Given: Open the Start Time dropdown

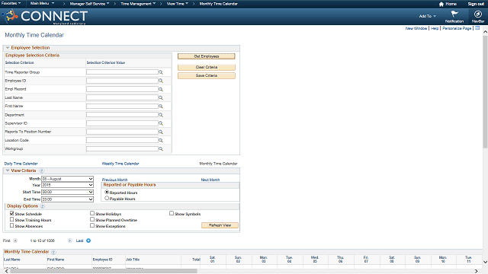Looking at the screenshot, I should 68,193.
